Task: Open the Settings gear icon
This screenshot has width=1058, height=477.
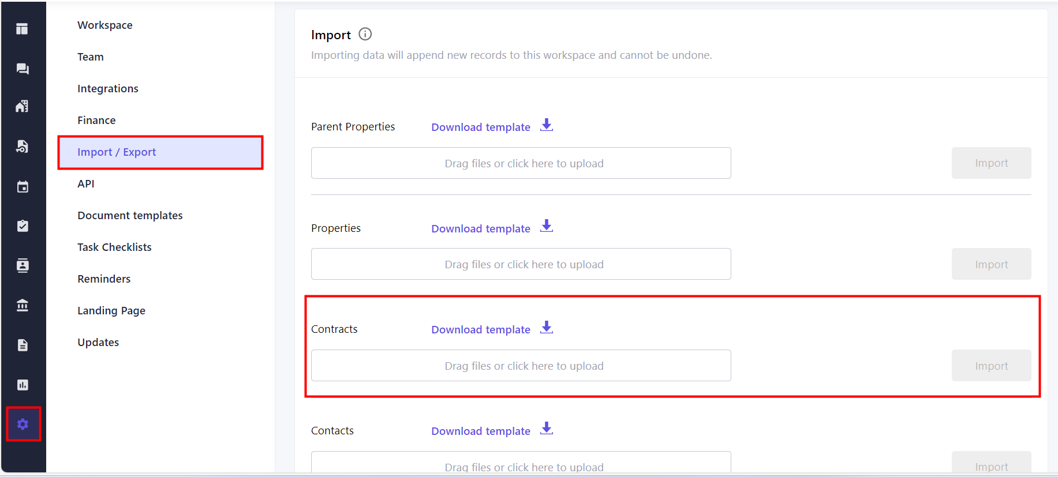Action: pyautogui.click(x=23, y=424)
